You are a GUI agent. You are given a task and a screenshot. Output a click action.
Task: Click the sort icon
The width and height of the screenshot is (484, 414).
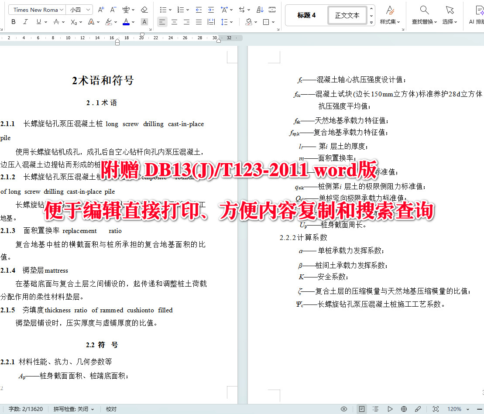click(x=260, y=10)
